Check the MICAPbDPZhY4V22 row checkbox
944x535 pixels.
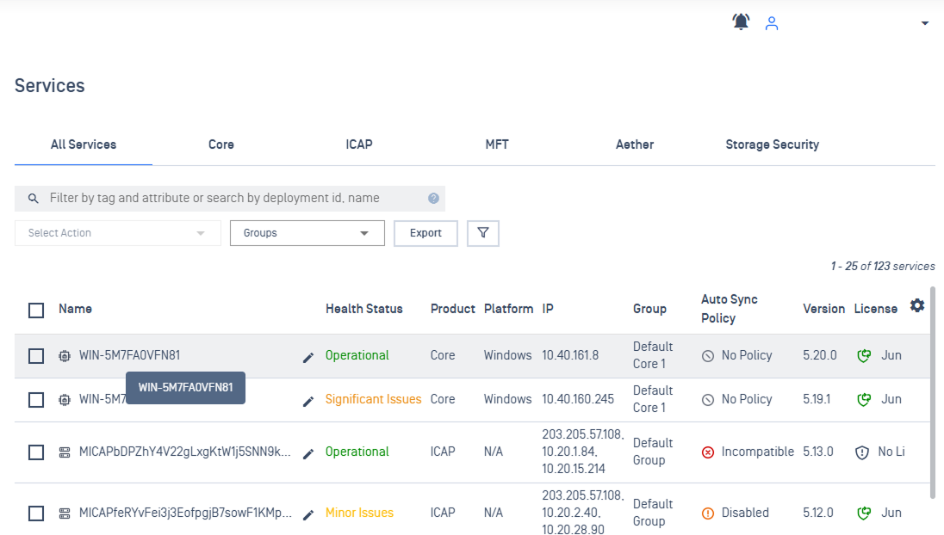tap(36, 452)
